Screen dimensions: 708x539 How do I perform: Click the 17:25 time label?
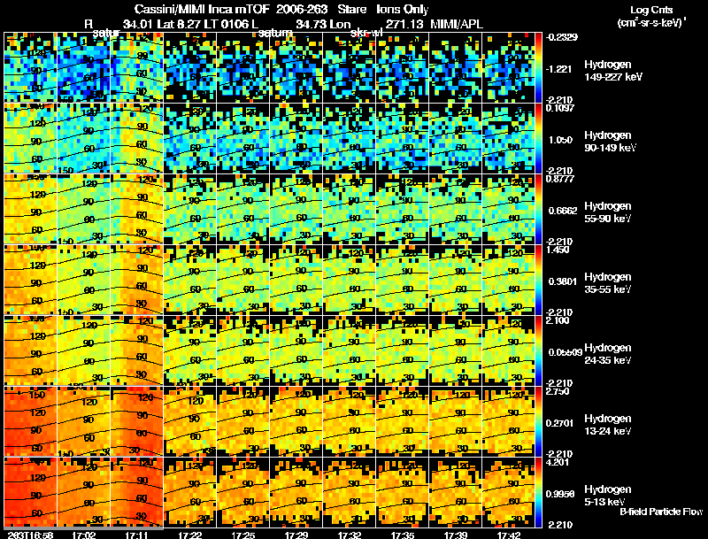point(243,535)
